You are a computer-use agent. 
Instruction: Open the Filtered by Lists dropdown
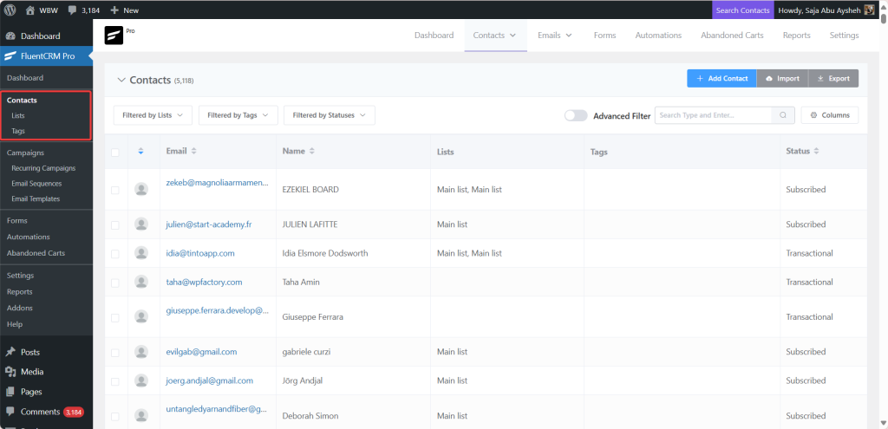(x=153, y=115)
